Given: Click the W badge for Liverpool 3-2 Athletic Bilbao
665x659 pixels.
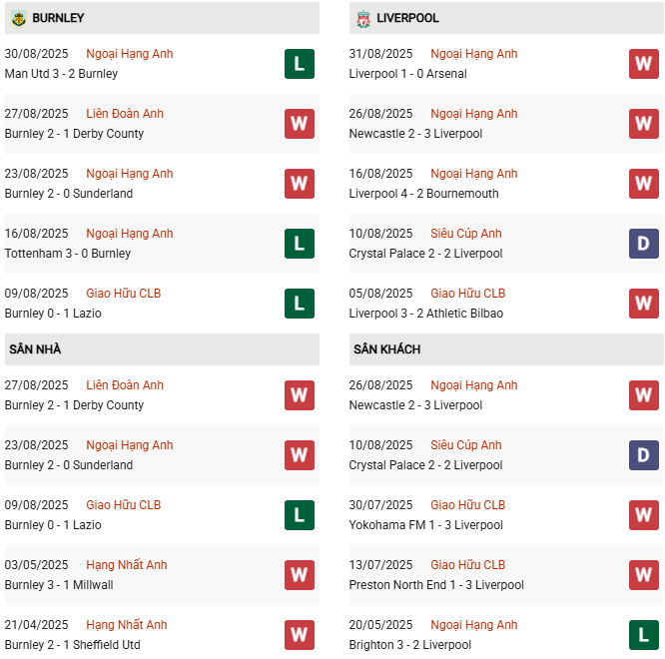Looking at the screenshot, I should [643, 304].
